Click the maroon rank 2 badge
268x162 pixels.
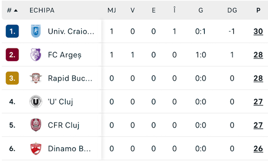[12, 55]
